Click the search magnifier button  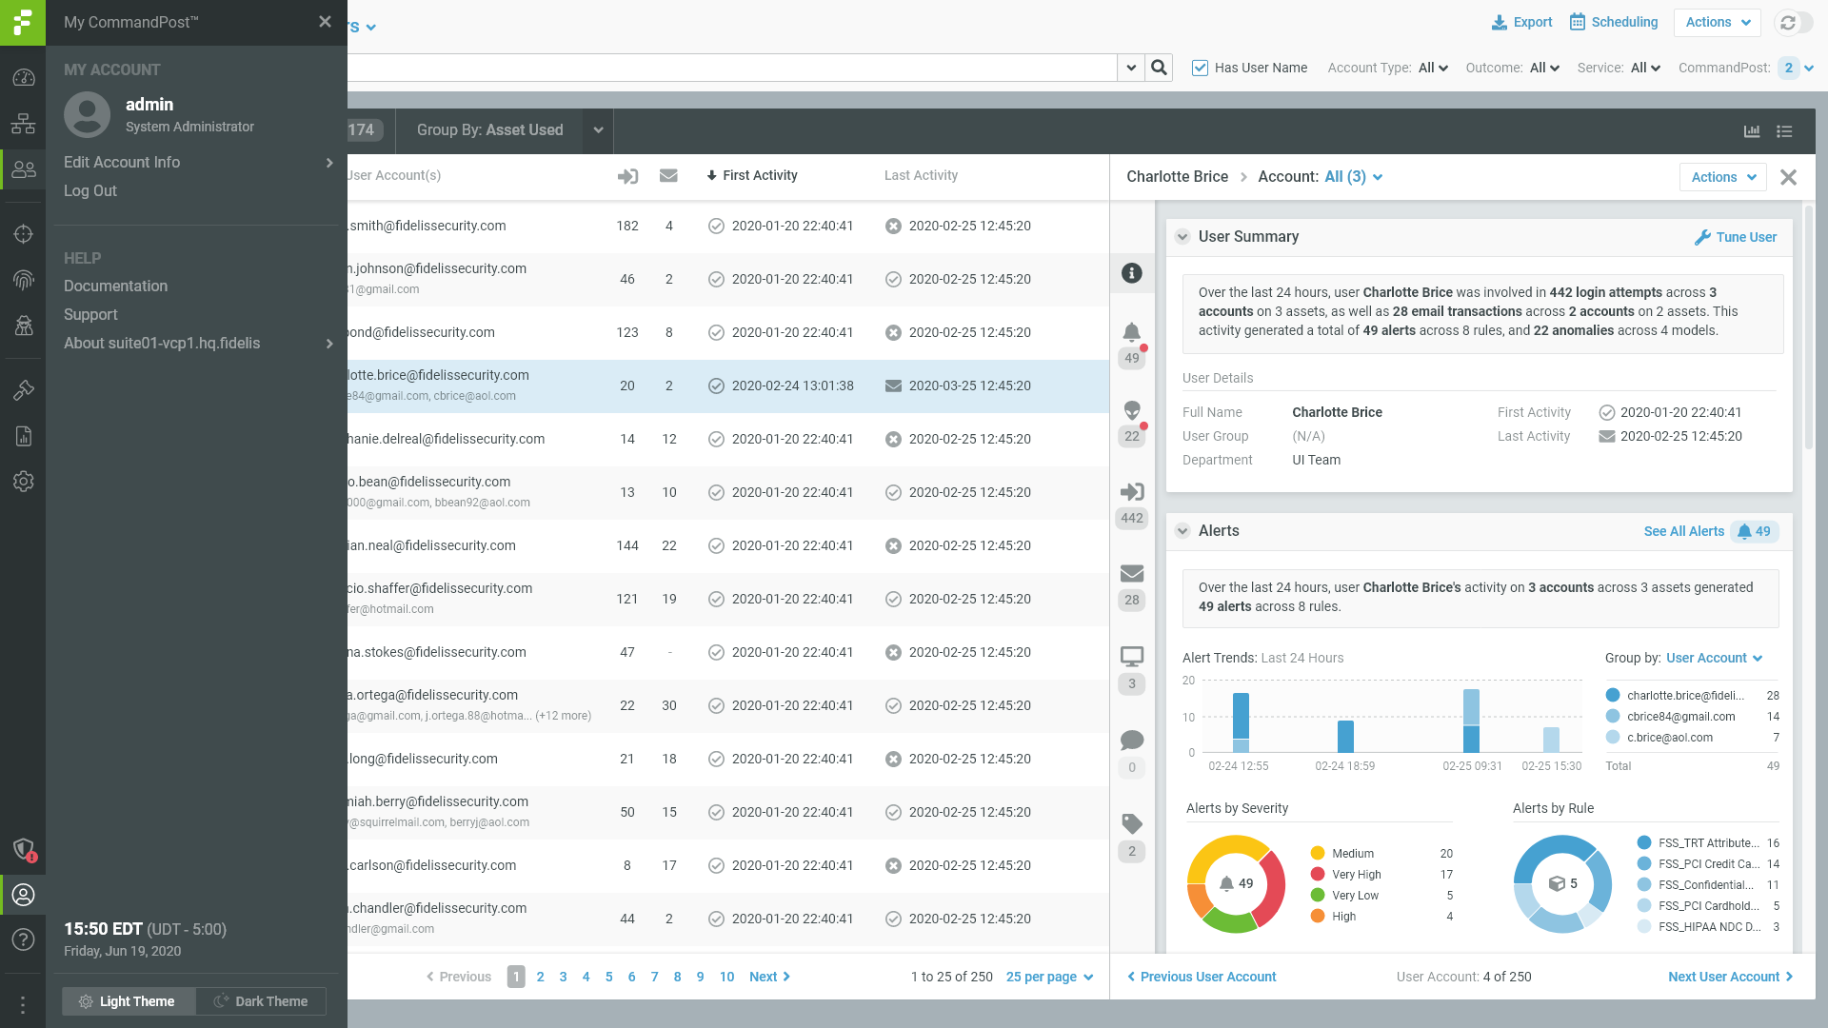pyautogui.click(x=1159, y=68)
